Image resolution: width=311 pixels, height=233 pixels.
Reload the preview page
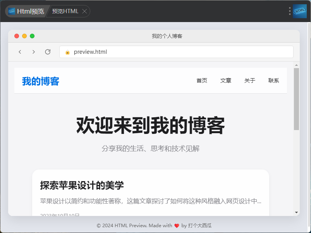point(48,52)
